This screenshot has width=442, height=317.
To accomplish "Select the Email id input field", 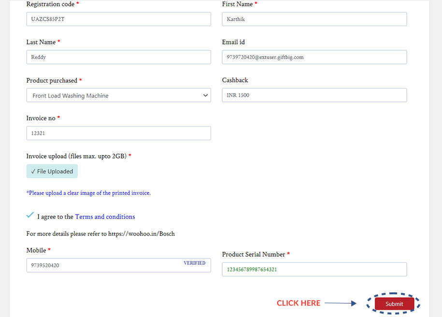I will point(314,57).
